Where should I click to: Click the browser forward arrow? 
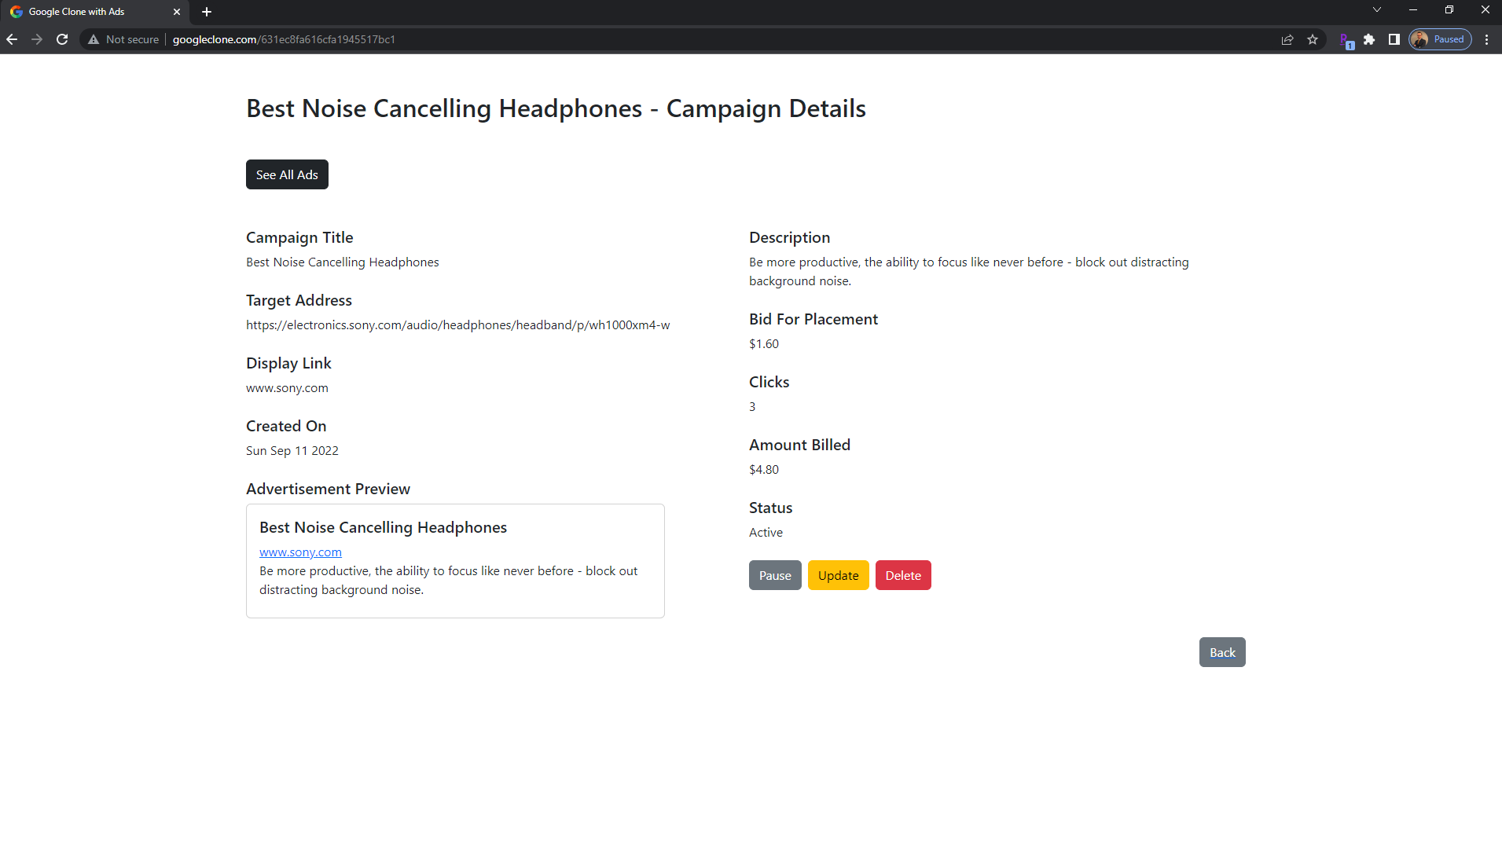point(37,39)
